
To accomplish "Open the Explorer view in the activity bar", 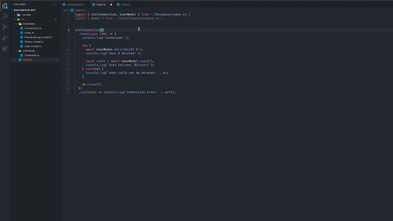I will 5,6.
